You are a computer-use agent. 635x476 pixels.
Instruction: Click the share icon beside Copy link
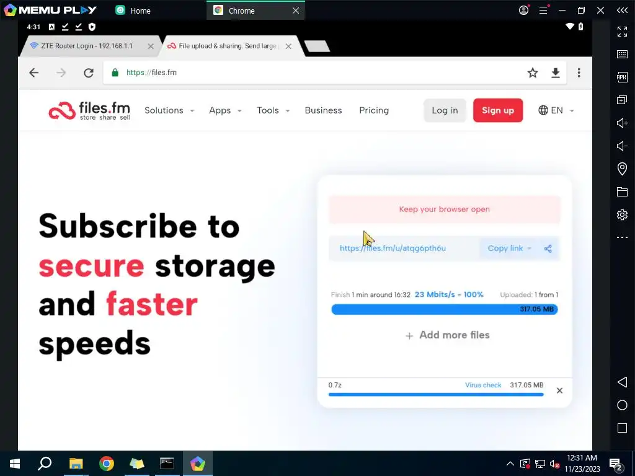548,249
